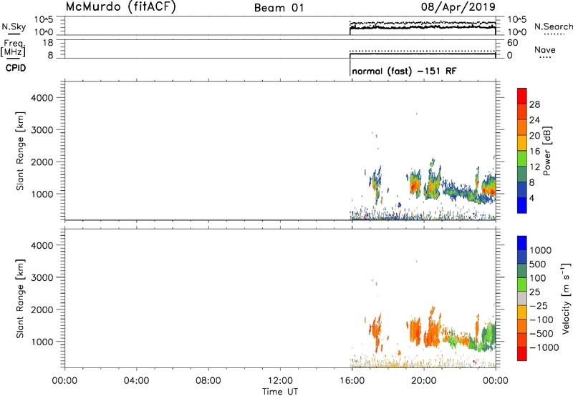Pick the gray segment of velocity colorbar
The image size is (573, 396).
coord(522,298)
